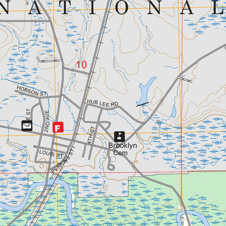
Task: Click the small blue pond east of lake
Action: (x=173, y=111)
